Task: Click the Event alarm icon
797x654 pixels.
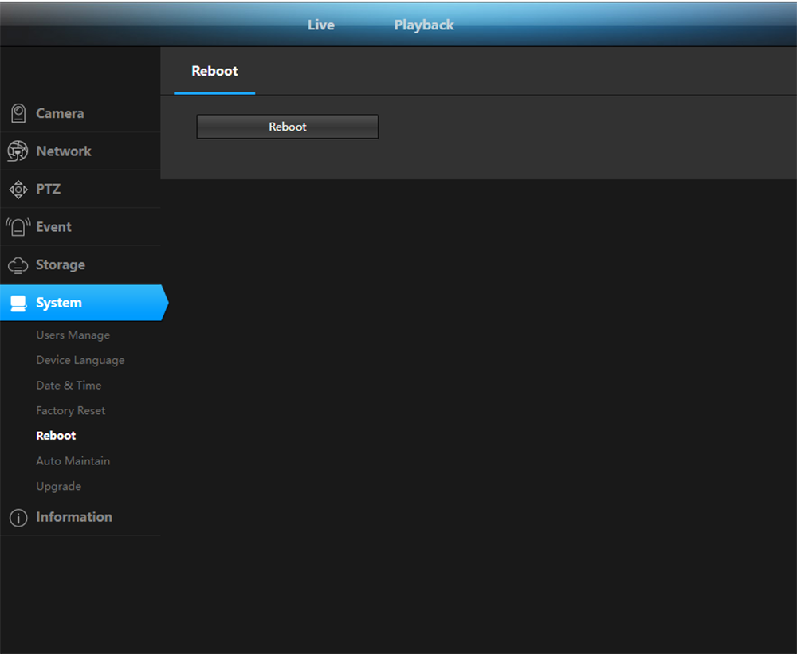Action: coord(18,227)
